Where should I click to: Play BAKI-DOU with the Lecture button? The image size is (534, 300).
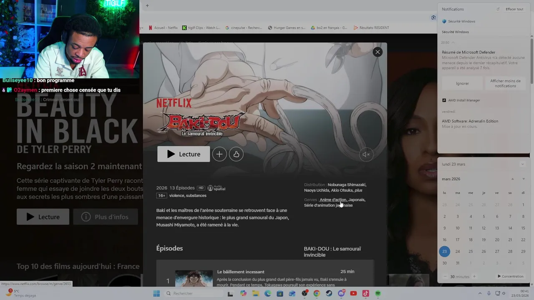(x=184, y=154)
